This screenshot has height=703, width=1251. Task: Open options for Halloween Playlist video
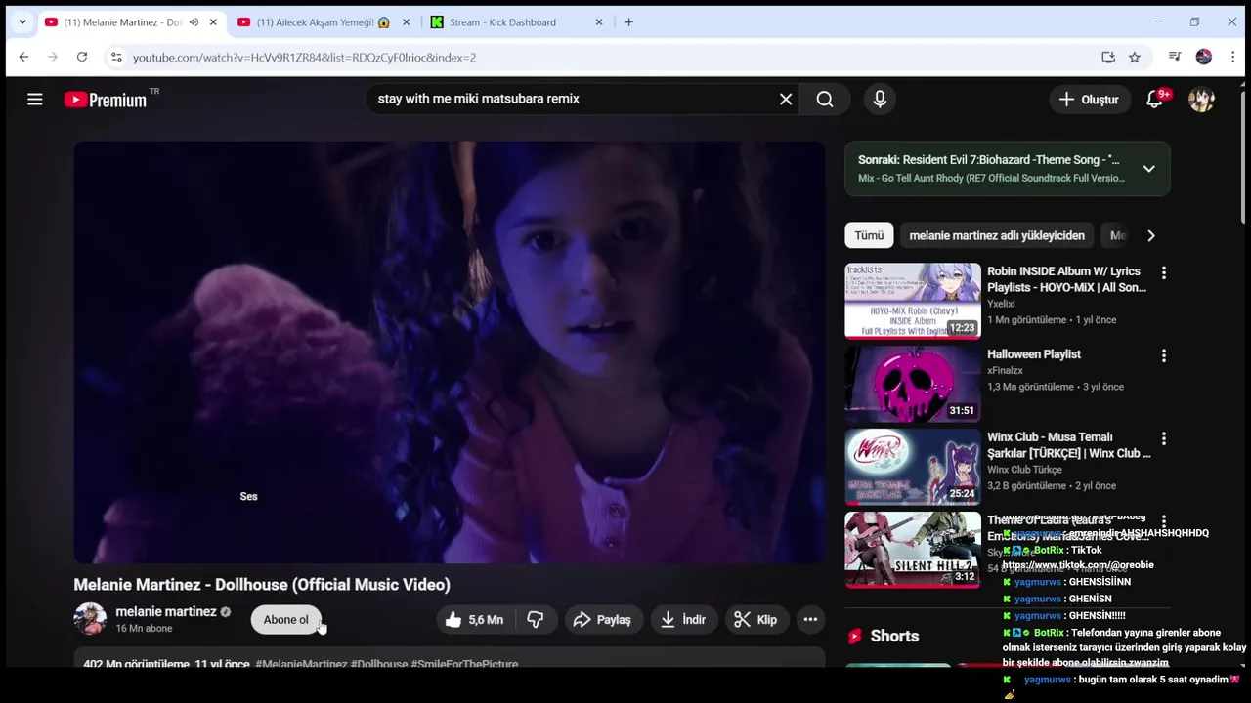[1163, 355]
